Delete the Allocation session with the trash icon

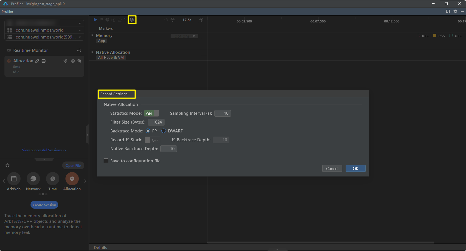coord(79,61)
